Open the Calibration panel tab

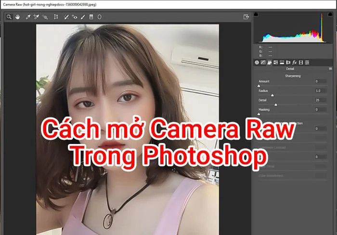301,62
